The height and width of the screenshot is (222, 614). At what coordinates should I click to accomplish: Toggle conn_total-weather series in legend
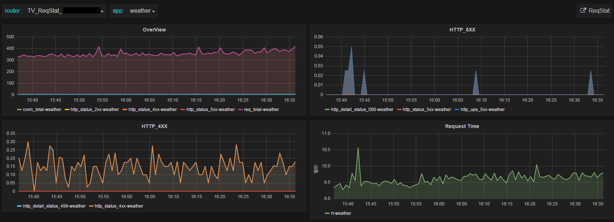coord(42,110)
